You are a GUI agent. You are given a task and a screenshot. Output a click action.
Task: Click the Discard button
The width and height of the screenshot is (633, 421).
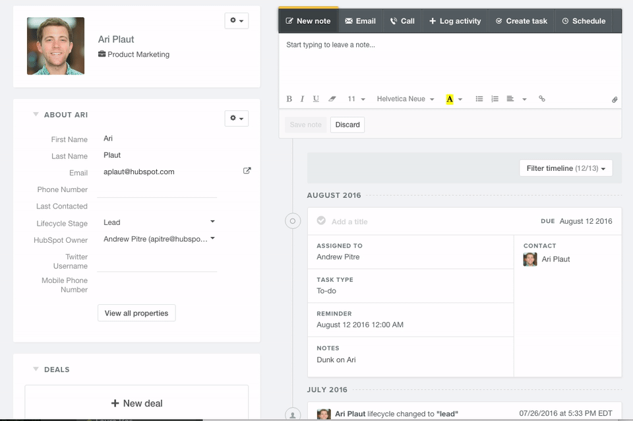pos(347,125)
